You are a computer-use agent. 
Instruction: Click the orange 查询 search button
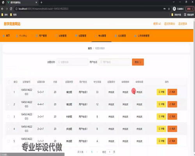[x=138, y=62]
